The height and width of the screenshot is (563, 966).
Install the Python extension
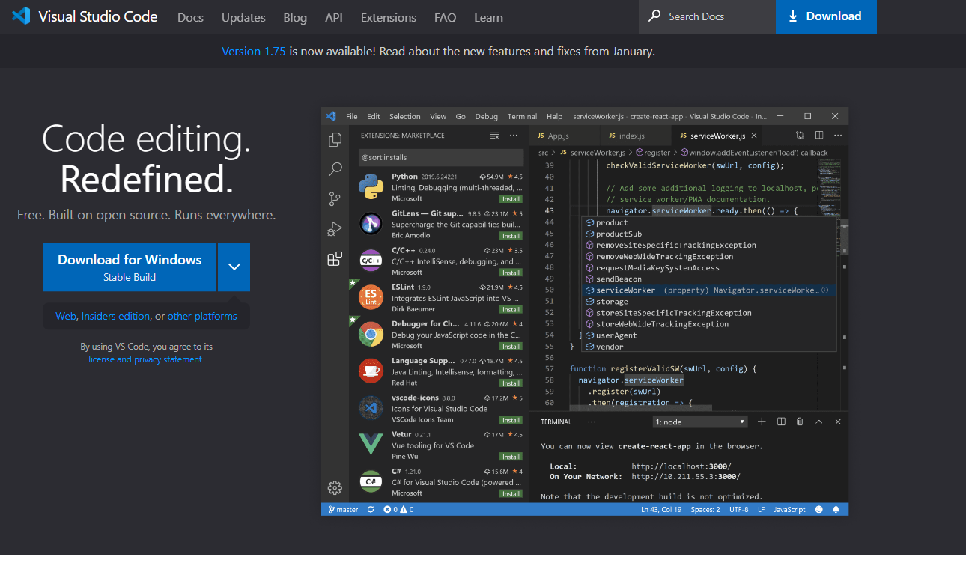pyautogui.click(x=511, y=199)
